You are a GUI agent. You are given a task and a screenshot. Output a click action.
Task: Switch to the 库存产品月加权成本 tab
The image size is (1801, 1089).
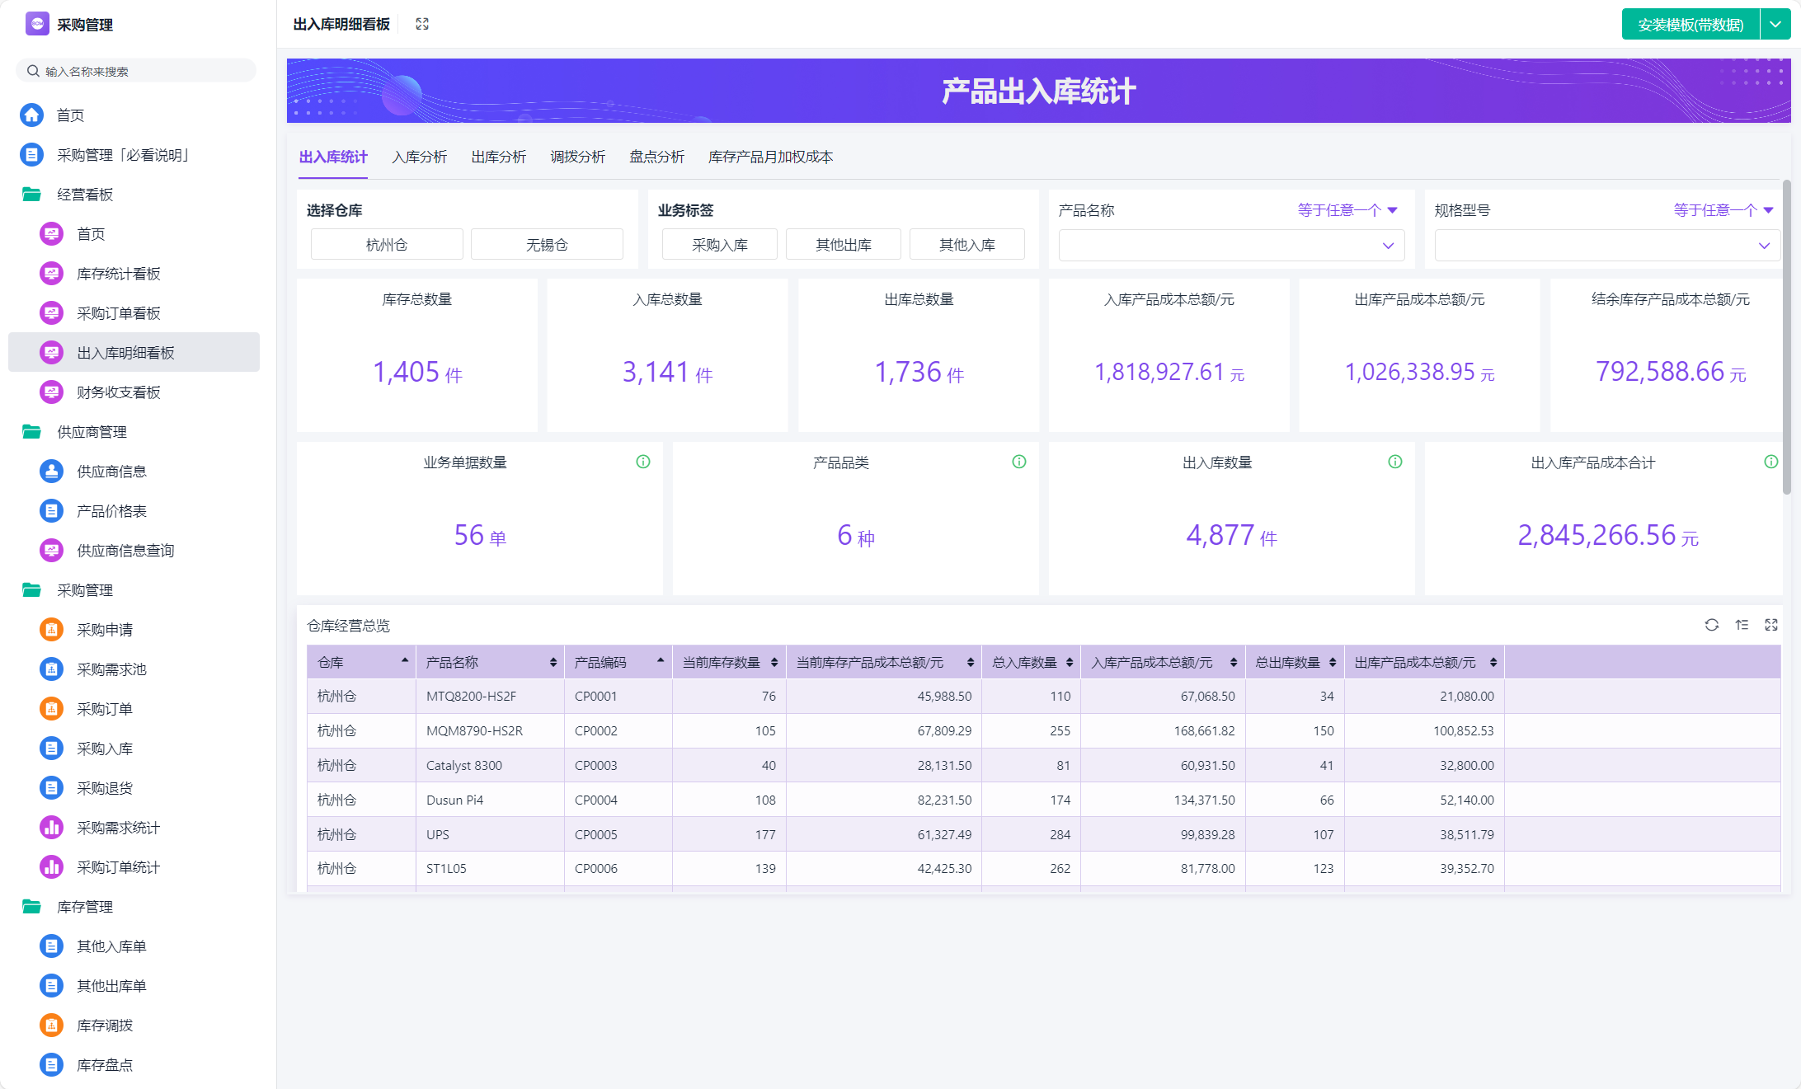[770, 157]
